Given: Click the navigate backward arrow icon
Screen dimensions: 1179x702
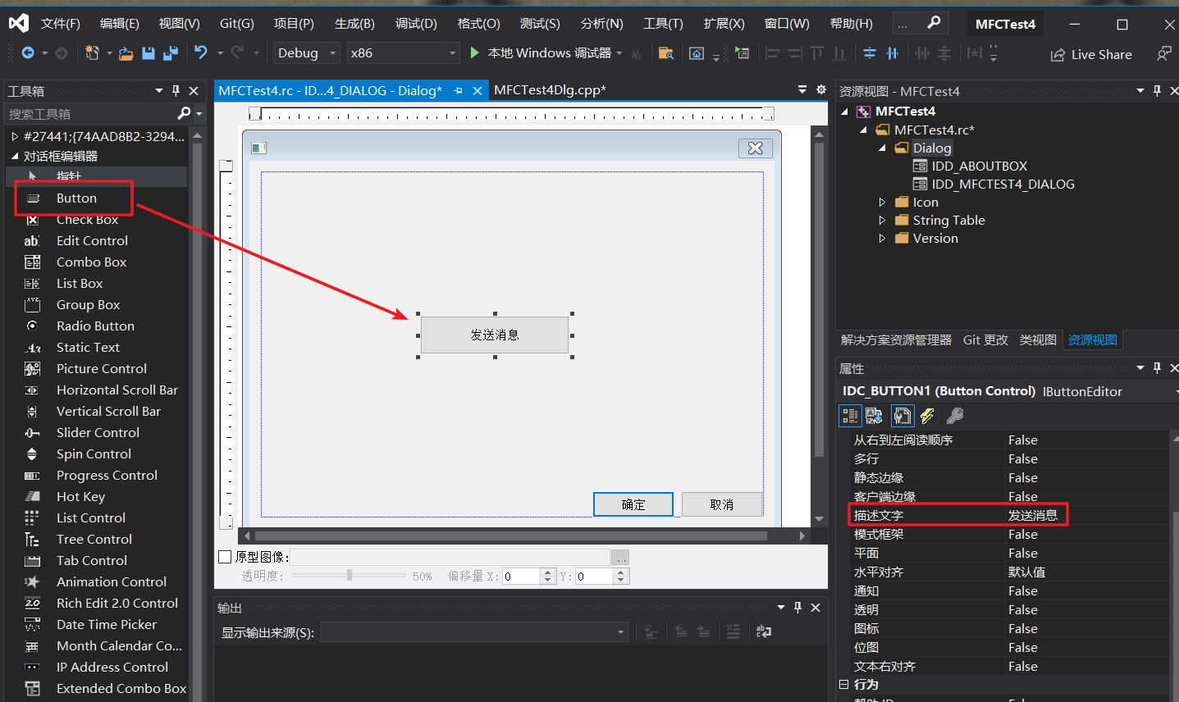Looking at the screenshot, I should (x=28, y=53).
